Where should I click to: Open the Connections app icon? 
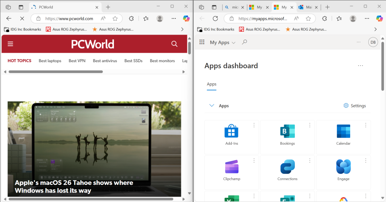(x=287, y=167)
